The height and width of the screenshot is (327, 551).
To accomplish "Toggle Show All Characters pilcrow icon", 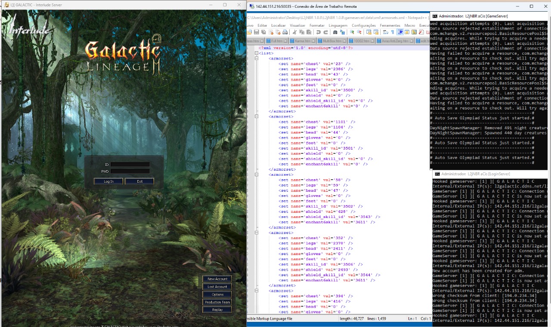I will click(x=393, y=32).
